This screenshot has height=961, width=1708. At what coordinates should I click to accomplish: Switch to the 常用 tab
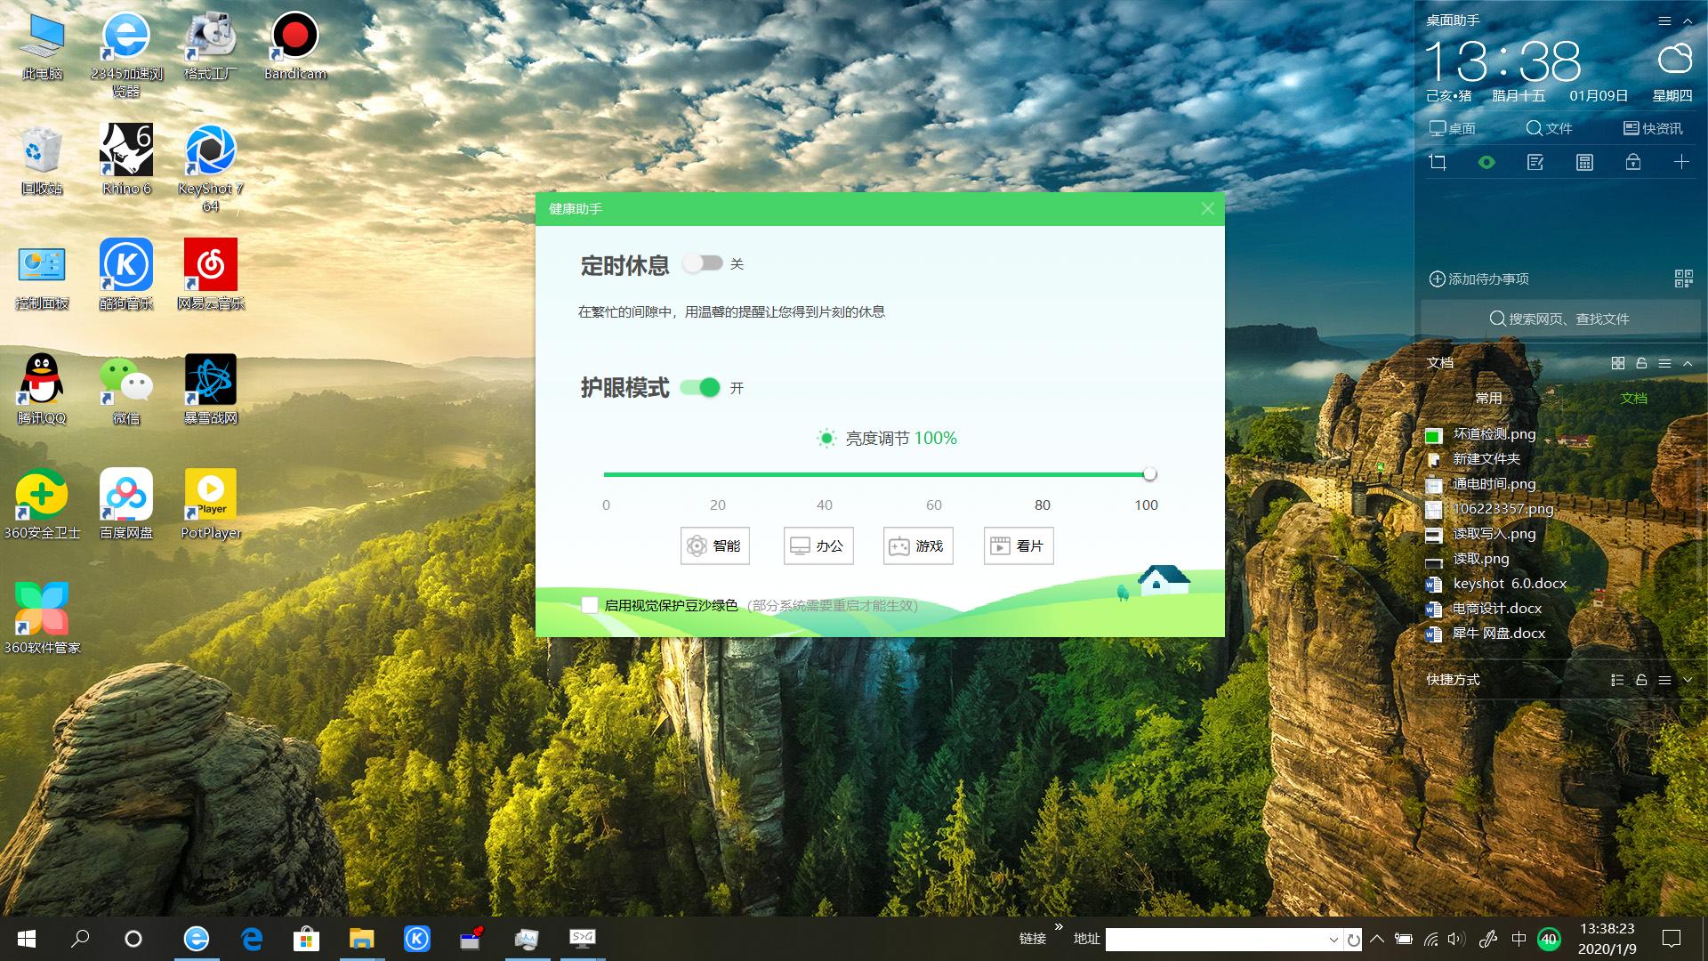(1488, 399)
